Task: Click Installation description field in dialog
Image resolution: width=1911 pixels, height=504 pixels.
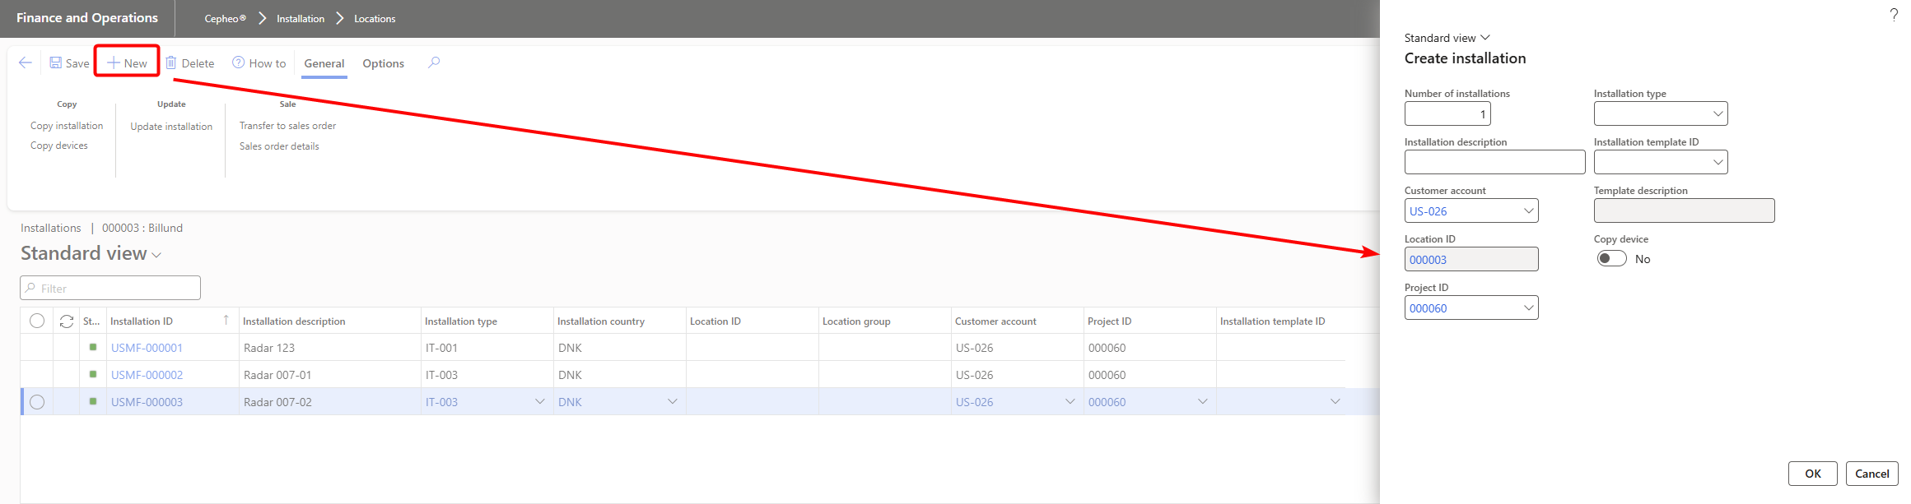Action: coord(1494,162)
